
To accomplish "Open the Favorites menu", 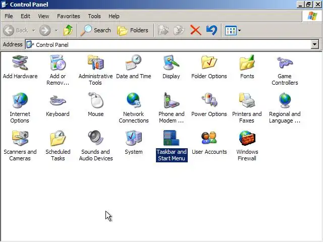I will pos(69,16).
